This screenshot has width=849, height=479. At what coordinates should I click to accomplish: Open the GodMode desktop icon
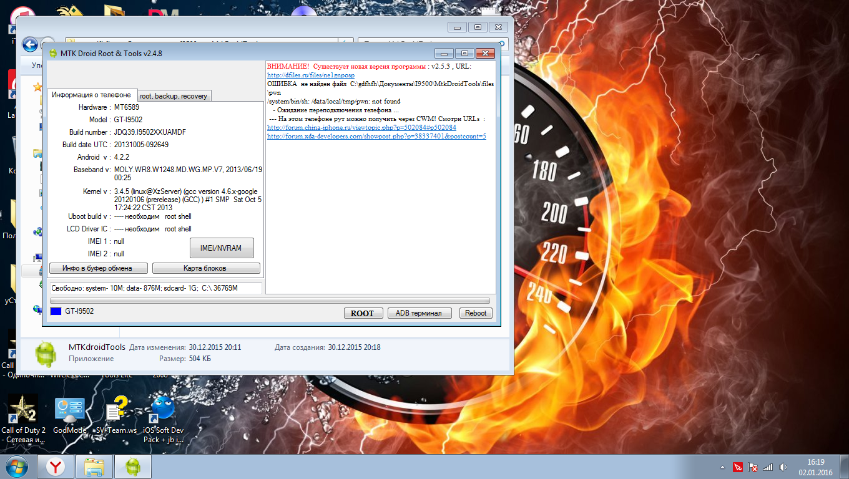click(69, 409)
